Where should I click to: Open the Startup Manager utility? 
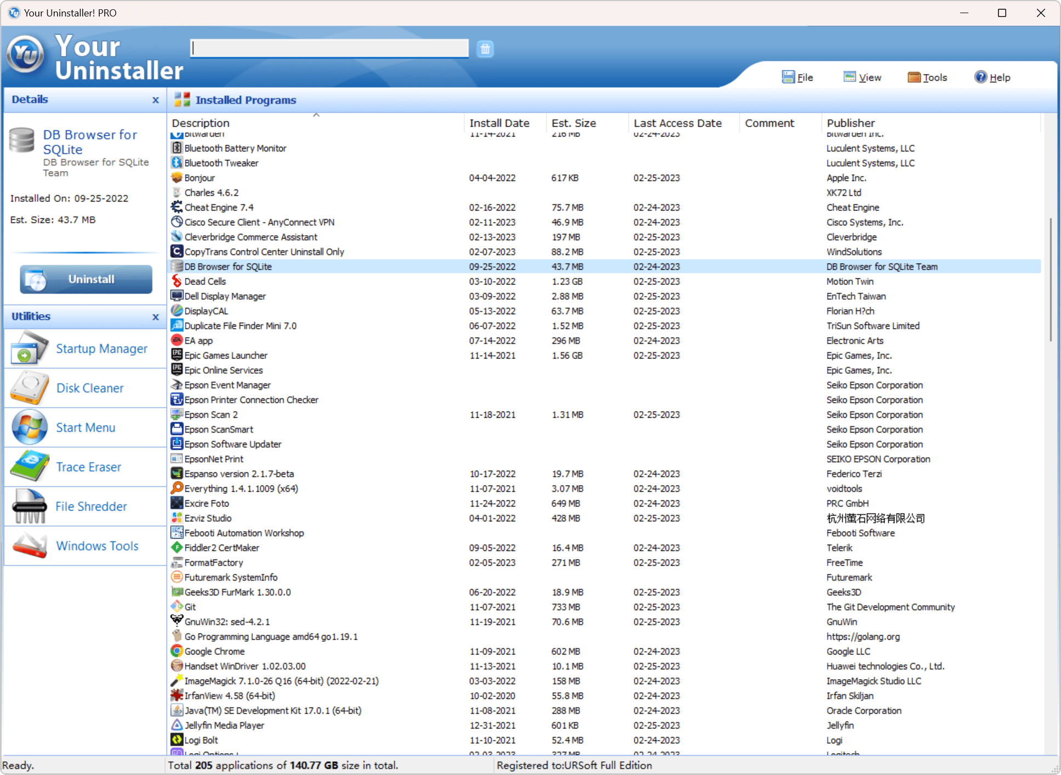click(101, 349)
